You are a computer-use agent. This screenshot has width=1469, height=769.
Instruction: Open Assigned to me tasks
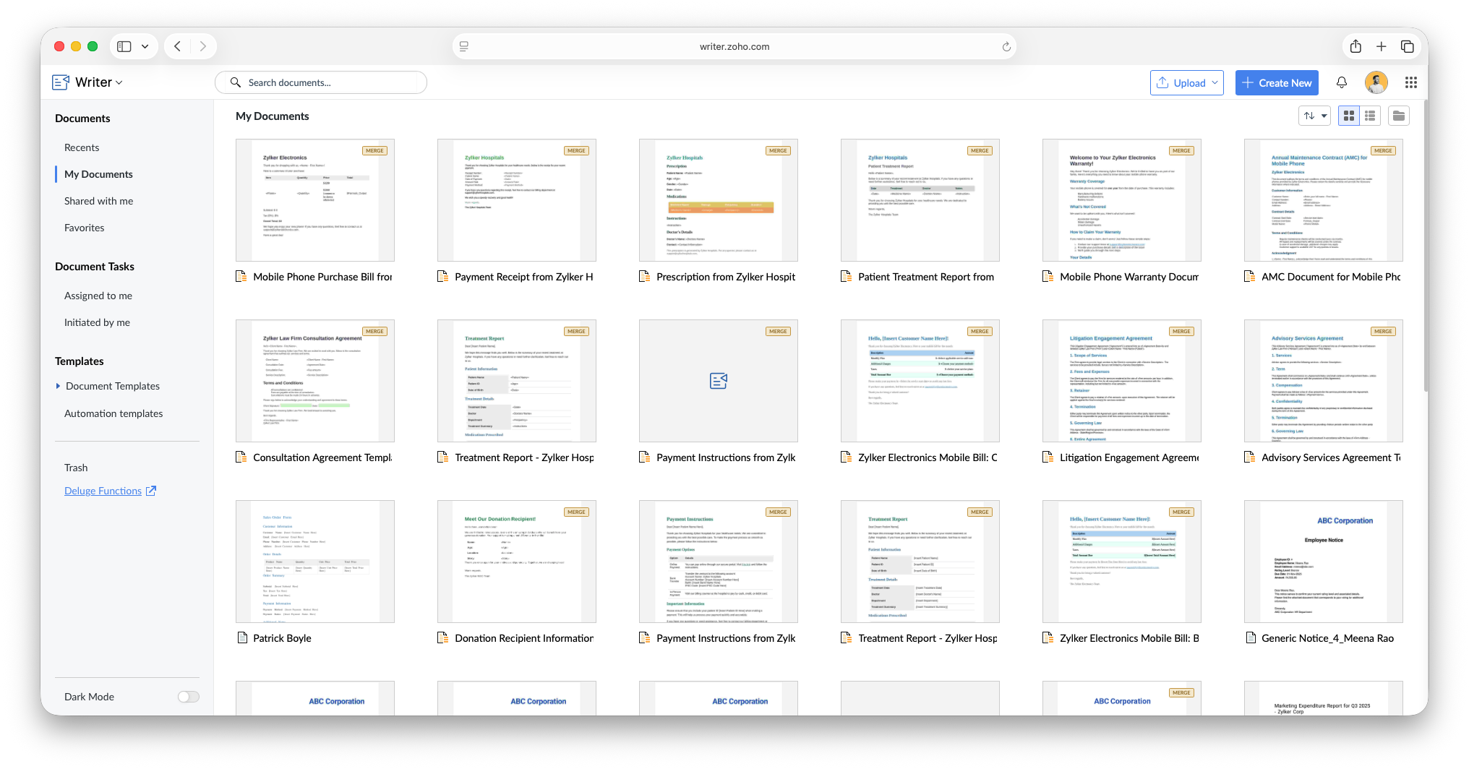tap(98, 296)
